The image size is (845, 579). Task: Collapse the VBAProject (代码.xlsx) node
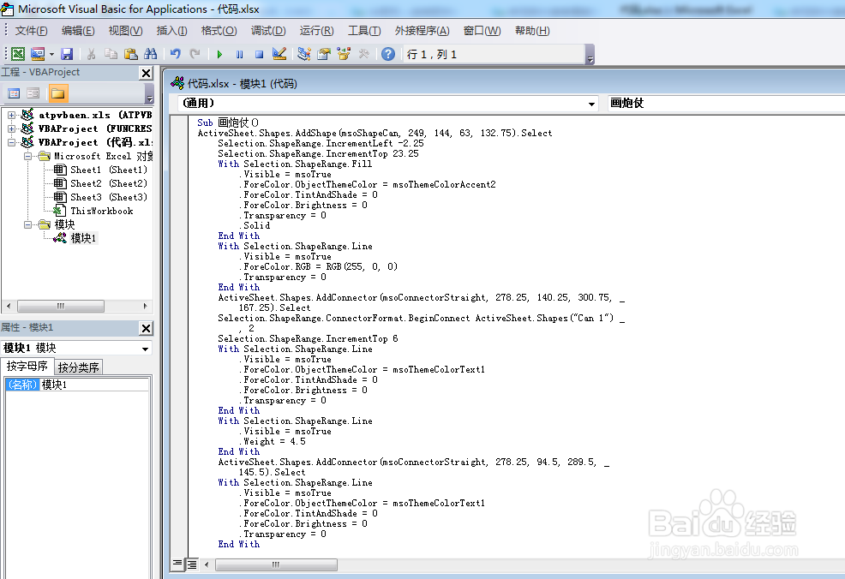pyautogui.click(x=11, y=142)
